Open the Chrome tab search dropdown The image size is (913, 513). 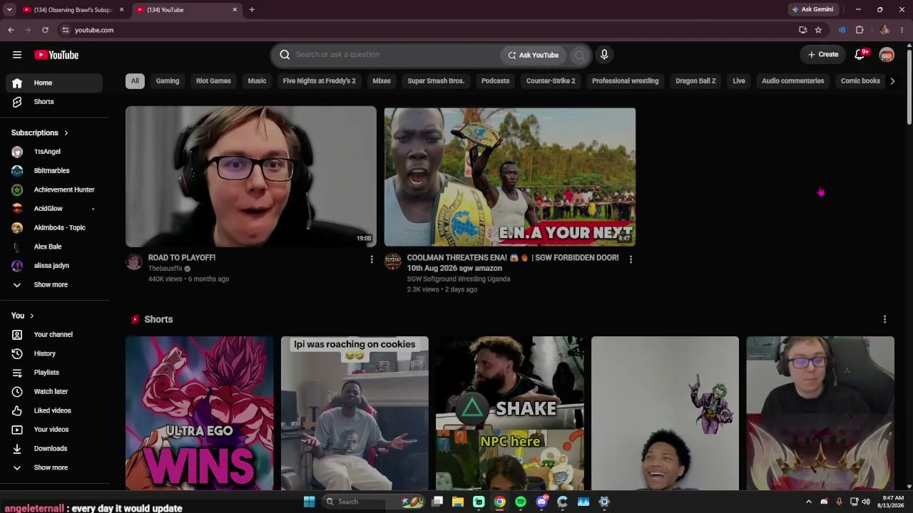coord(9,10)
